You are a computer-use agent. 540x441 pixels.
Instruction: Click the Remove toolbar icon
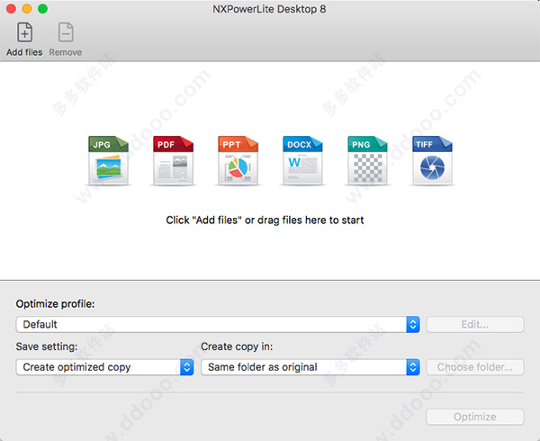tap(66, 32)
